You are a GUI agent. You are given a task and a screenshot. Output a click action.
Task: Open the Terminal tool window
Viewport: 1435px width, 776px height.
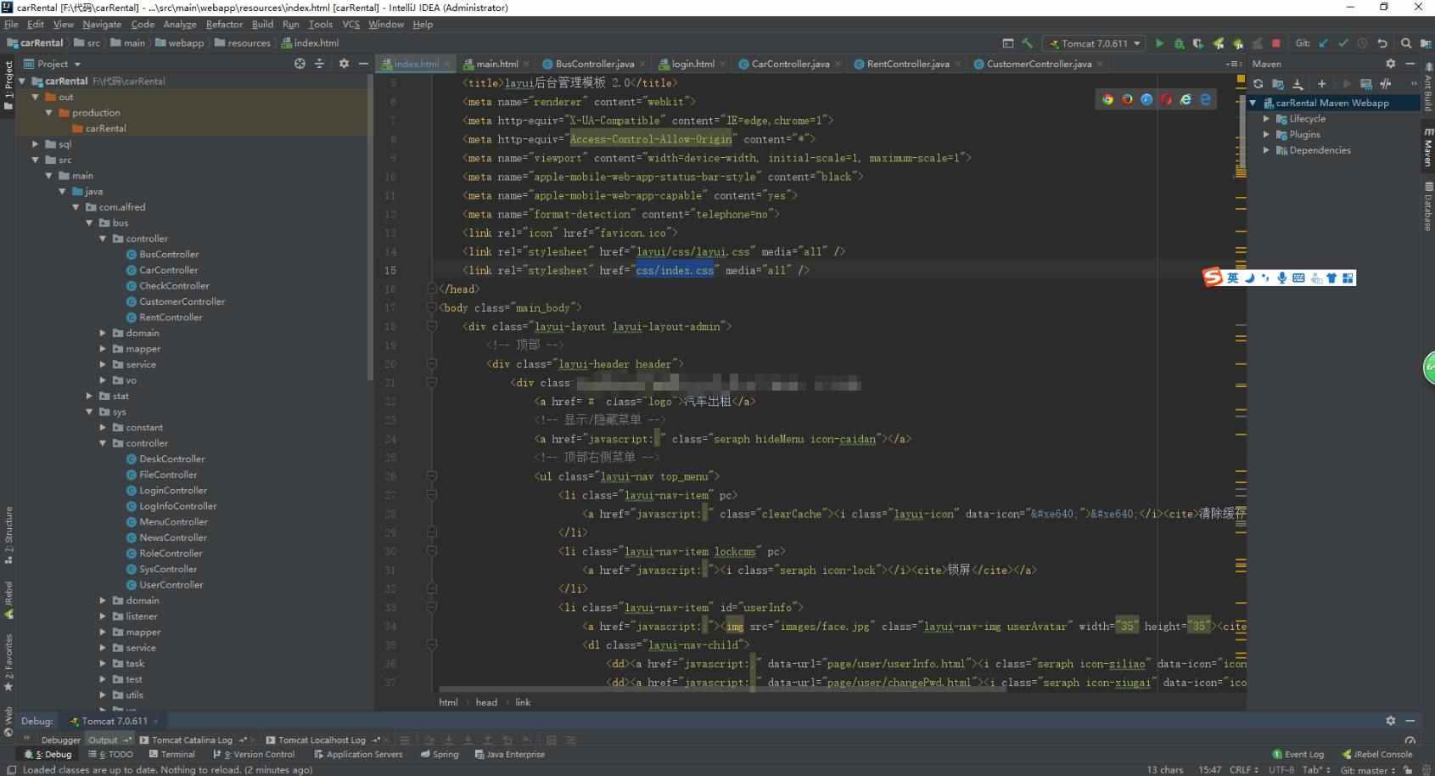click(171, 754)
